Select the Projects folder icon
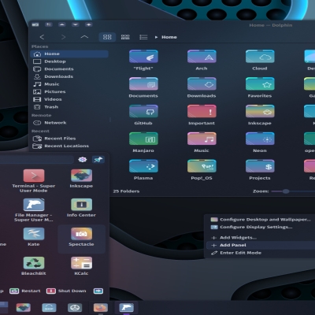Screen dimensions: 315x315 [260, 166]
